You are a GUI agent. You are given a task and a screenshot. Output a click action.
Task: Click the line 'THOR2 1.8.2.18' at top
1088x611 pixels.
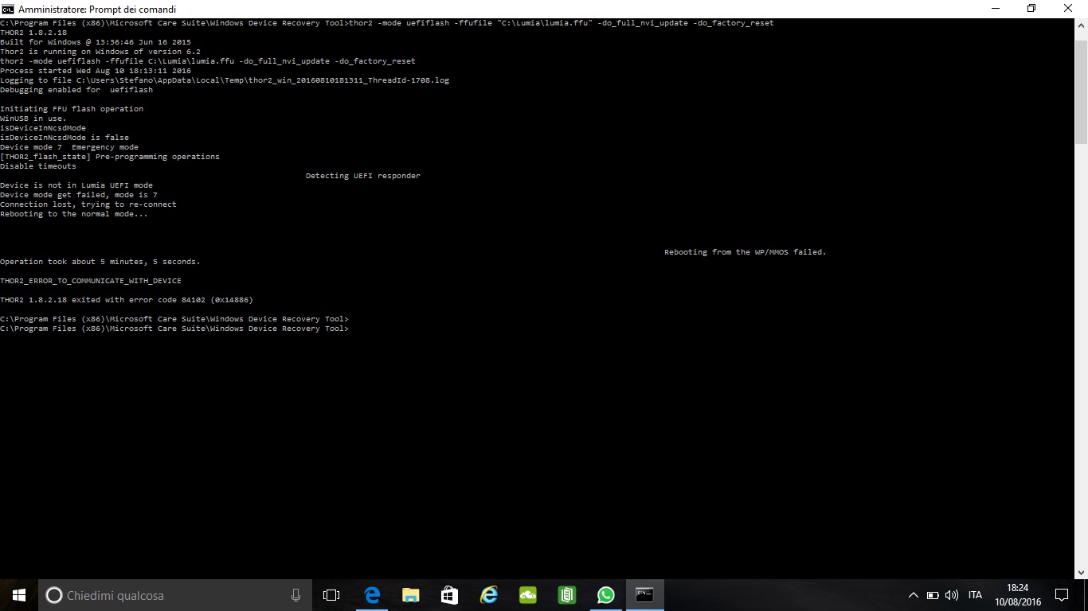33,33
